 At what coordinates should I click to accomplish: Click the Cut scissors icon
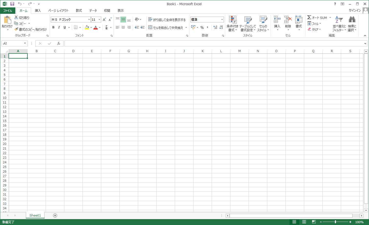(x=16, y=17)
